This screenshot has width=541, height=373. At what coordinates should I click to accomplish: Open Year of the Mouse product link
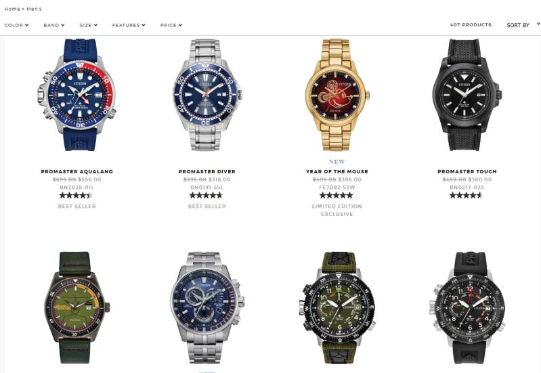tap(337, 171)
